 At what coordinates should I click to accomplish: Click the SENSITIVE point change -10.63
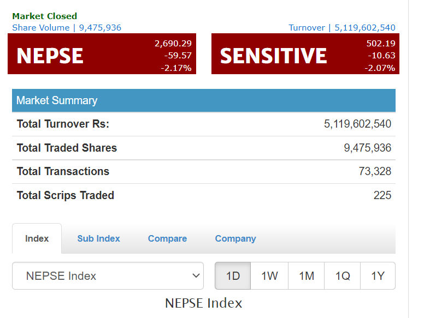click(x=381, y=56)
